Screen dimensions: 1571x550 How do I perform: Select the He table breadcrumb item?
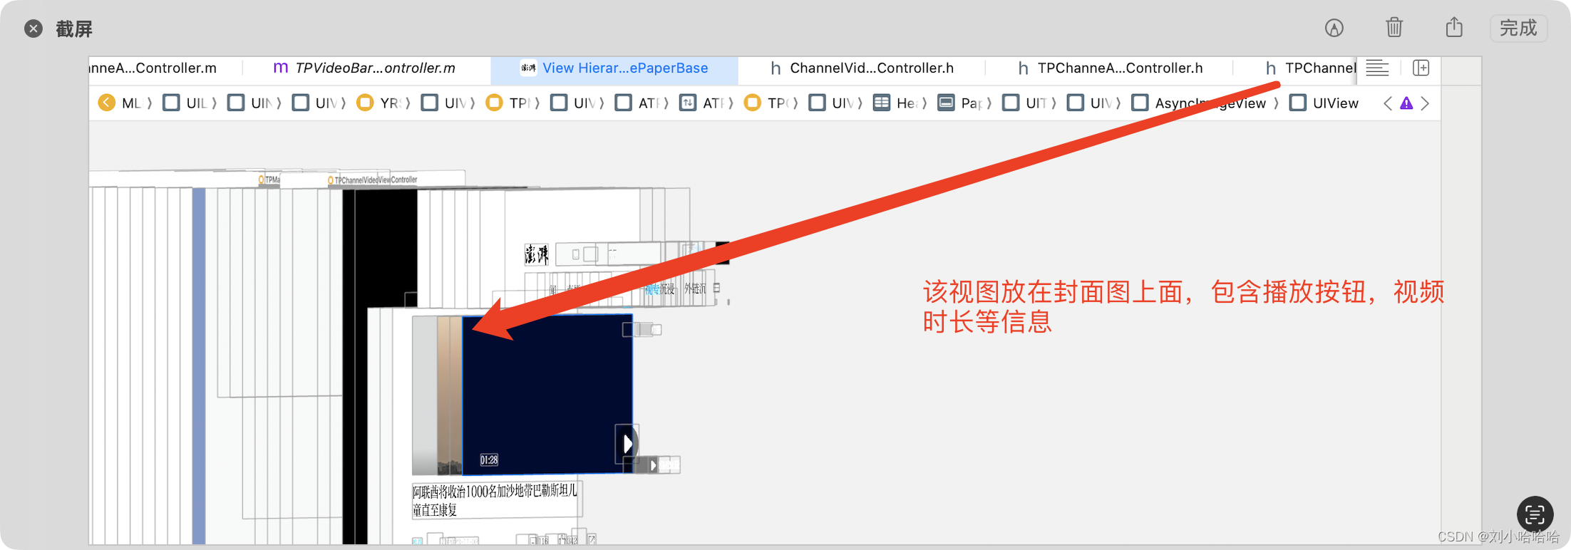point(897,103)
